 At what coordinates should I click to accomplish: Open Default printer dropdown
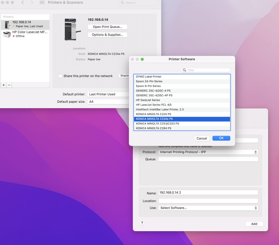(108, 94)
